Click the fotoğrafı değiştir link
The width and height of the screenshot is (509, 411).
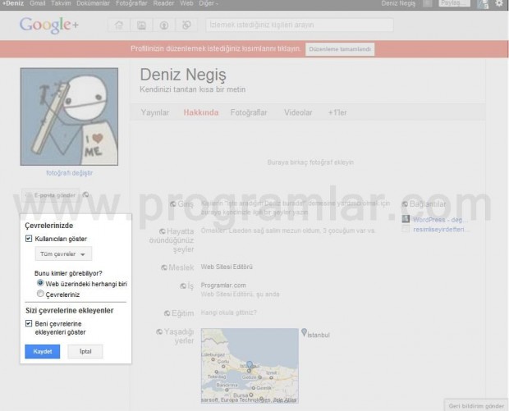tap(70, 173)
